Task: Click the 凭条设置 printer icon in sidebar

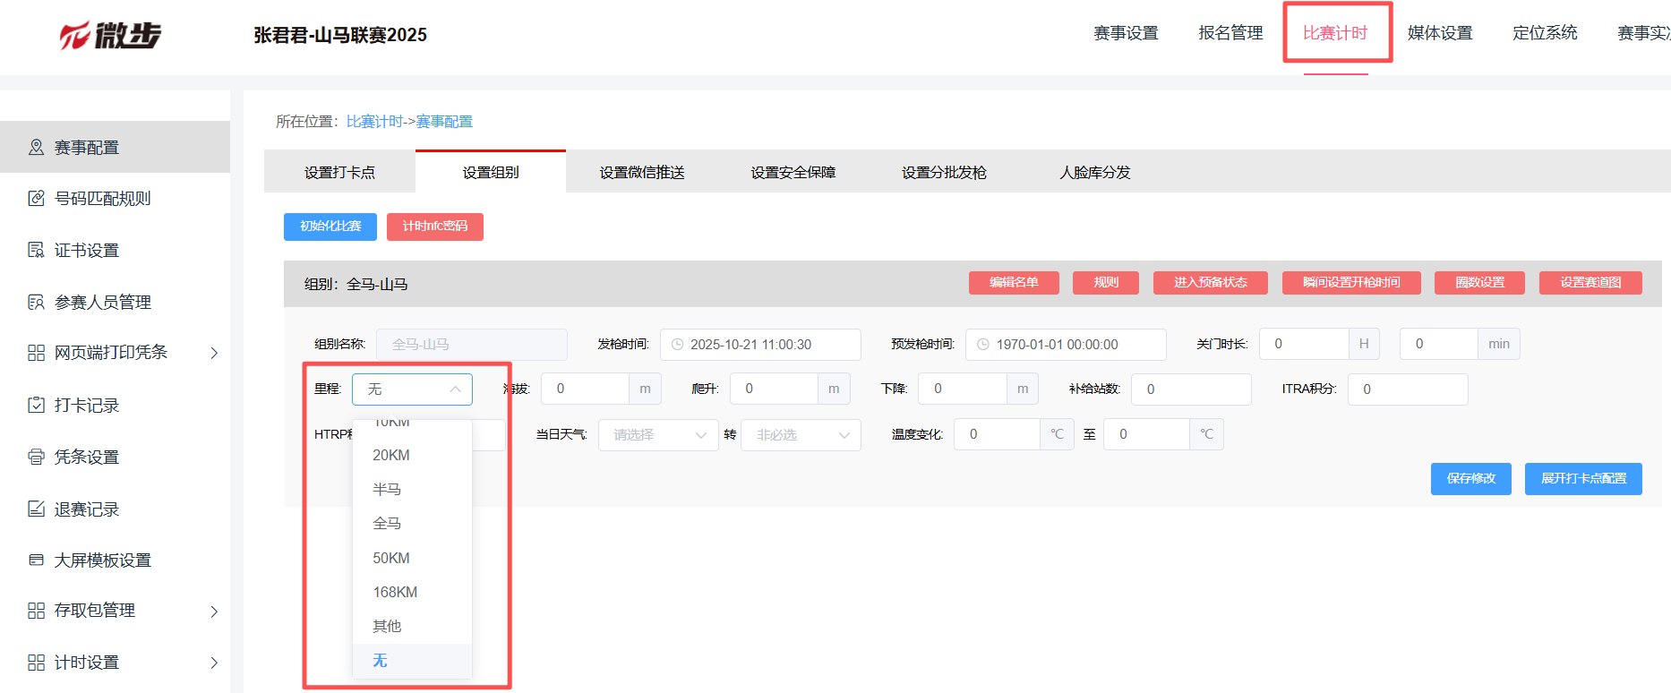Action: click(36, 457)
